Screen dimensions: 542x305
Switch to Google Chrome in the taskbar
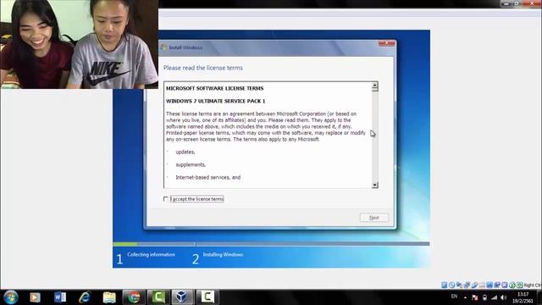coord(134,297)
